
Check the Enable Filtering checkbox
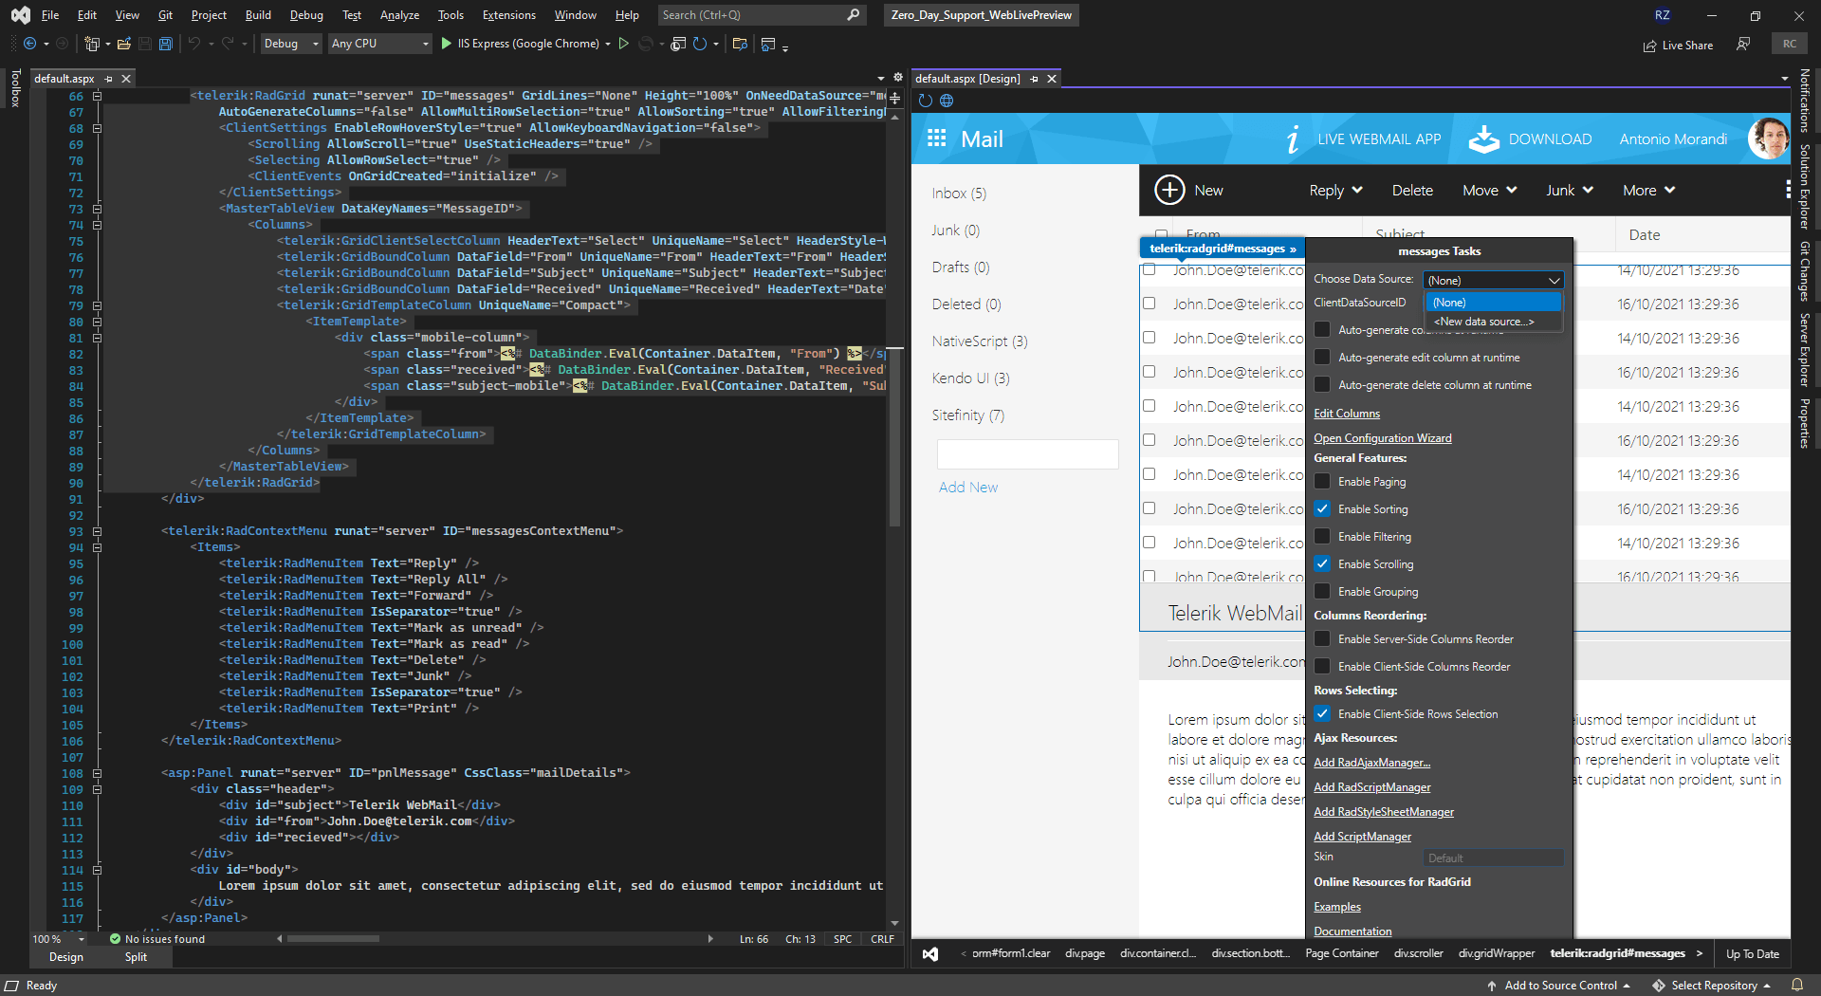pyautogui.click(x=1322, y=537)
